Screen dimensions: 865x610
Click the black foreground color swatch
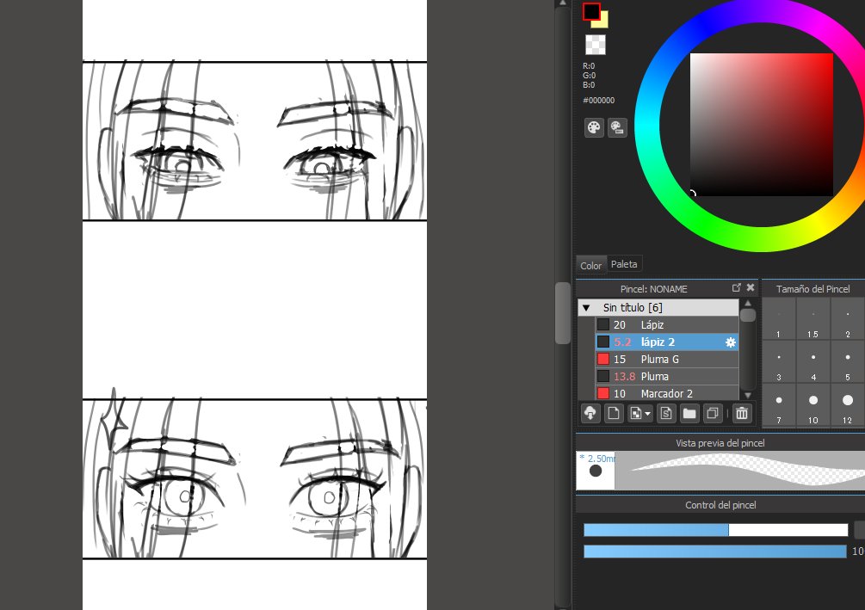pos(591,11)
